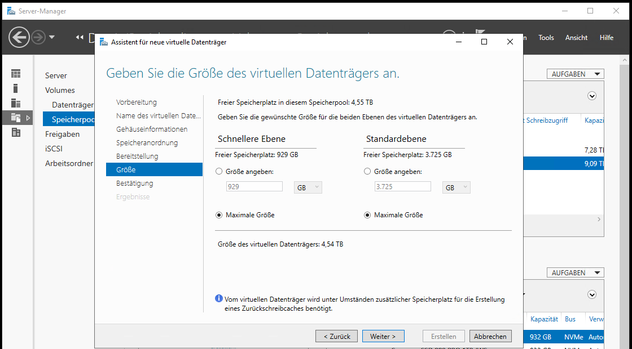Screen dimensions: 632x349
Task: Open the navigation history dropdown arrow
Action: tap(52, 37)
